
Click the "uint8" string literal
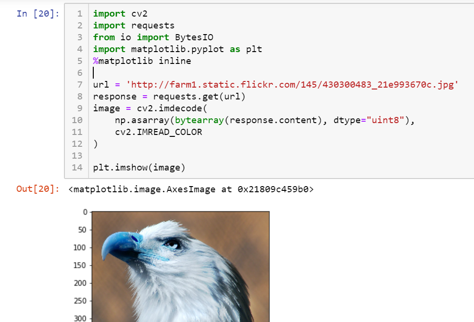(x=385, y=120)
